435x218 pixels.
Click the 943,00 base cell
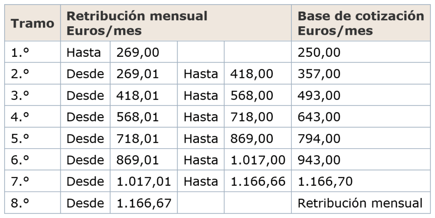319,160
